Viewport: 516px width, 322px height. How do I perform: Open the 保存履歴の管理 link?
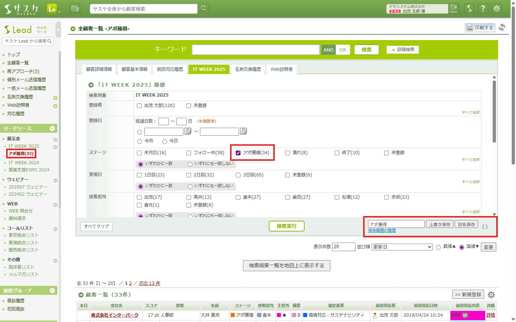click(382, 231)
